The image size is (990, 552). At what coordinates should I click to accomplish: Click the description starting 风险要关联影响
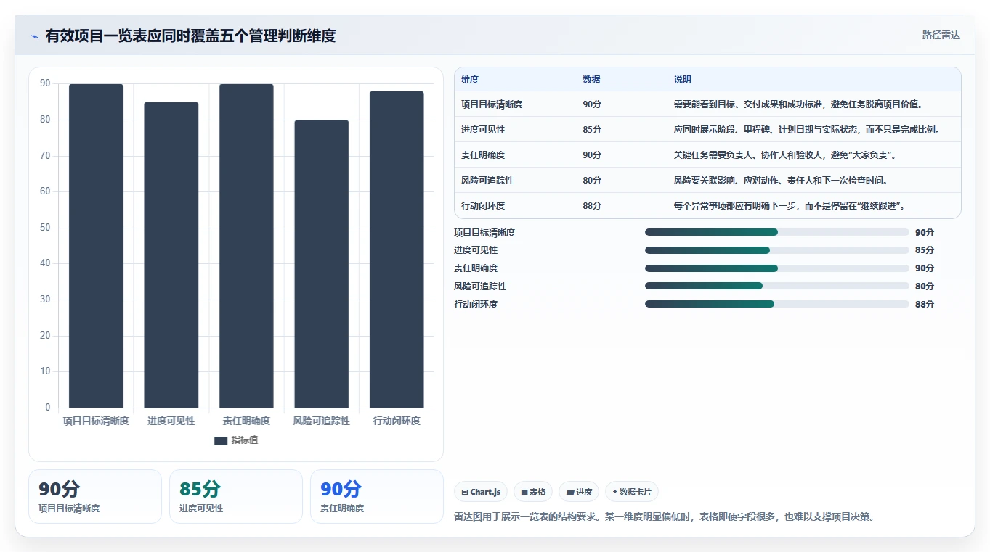(781, 181)
